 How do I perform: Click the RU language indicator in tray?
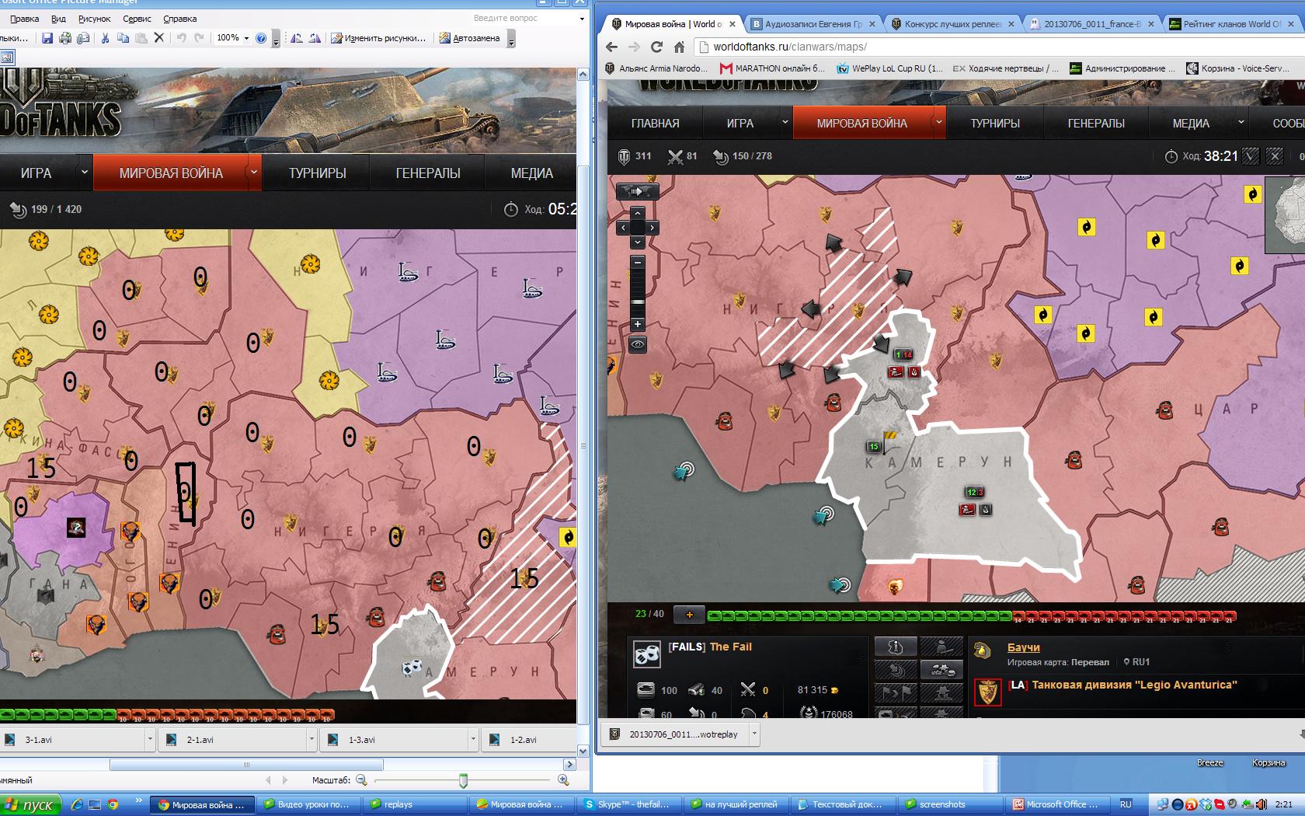pos(1126,805)
